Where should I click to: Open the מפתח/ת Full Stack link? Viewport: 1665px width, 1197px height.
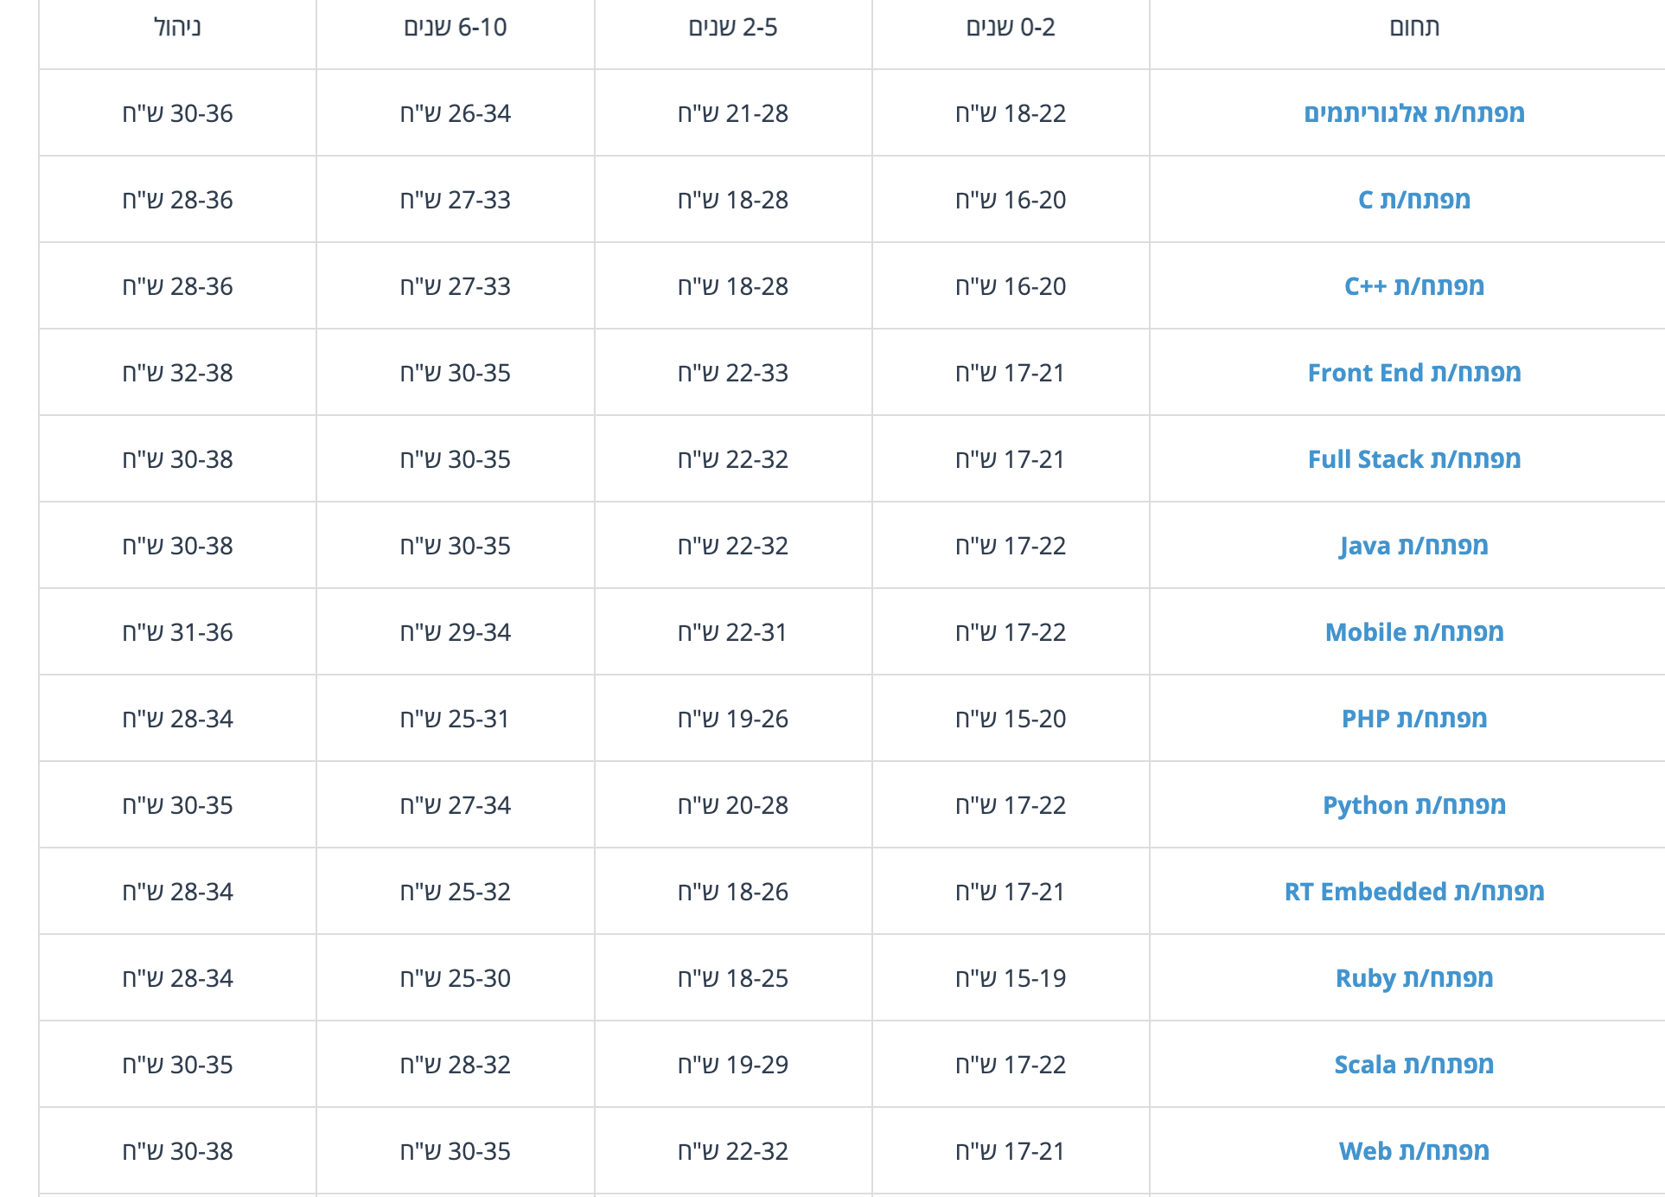pyautogui.click(x=1413, y=459)
